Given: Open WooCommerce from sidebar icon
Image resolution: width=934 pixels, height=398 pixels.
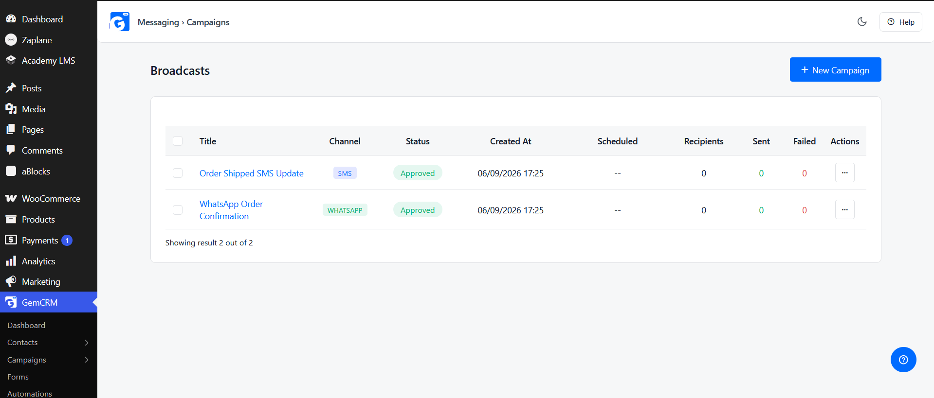Looking at the screenshot, I should pyautogui.click(x=11, y=198).
